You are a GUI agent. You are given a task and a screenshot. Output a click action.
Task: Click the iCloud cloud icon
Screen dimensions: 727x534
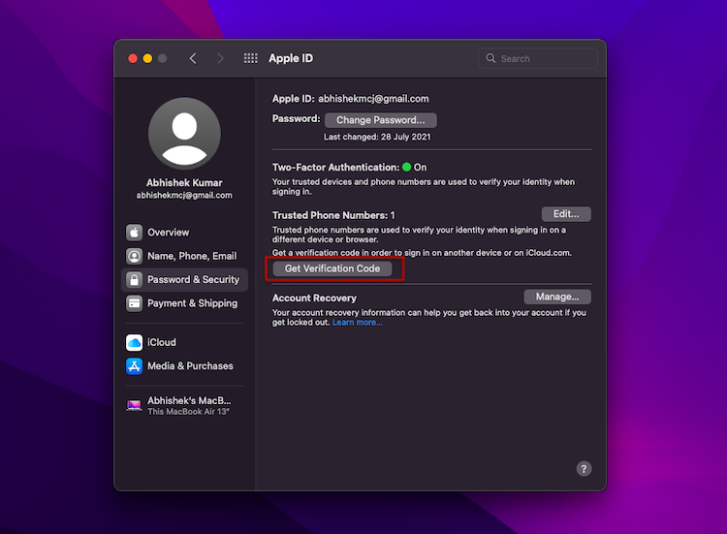click(134, 342)
